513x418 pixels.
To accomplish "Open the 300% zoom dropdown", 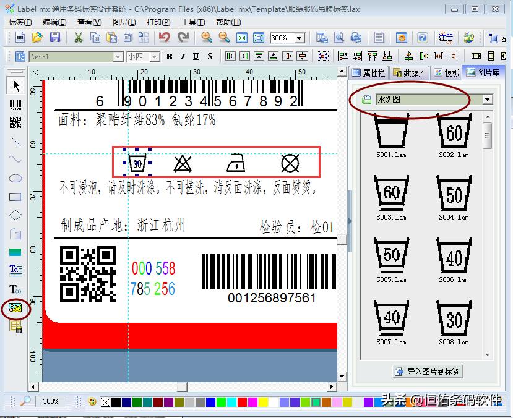I will pyautogui.click(x=300, y=38).
